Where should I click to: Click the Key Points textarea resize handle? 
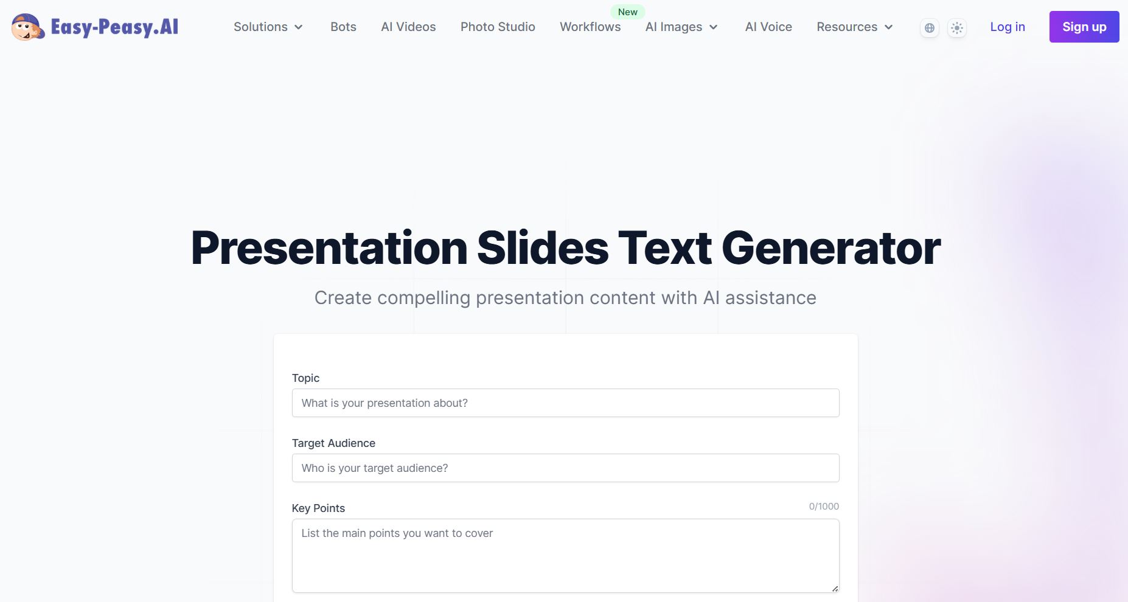tap(835, 588)
